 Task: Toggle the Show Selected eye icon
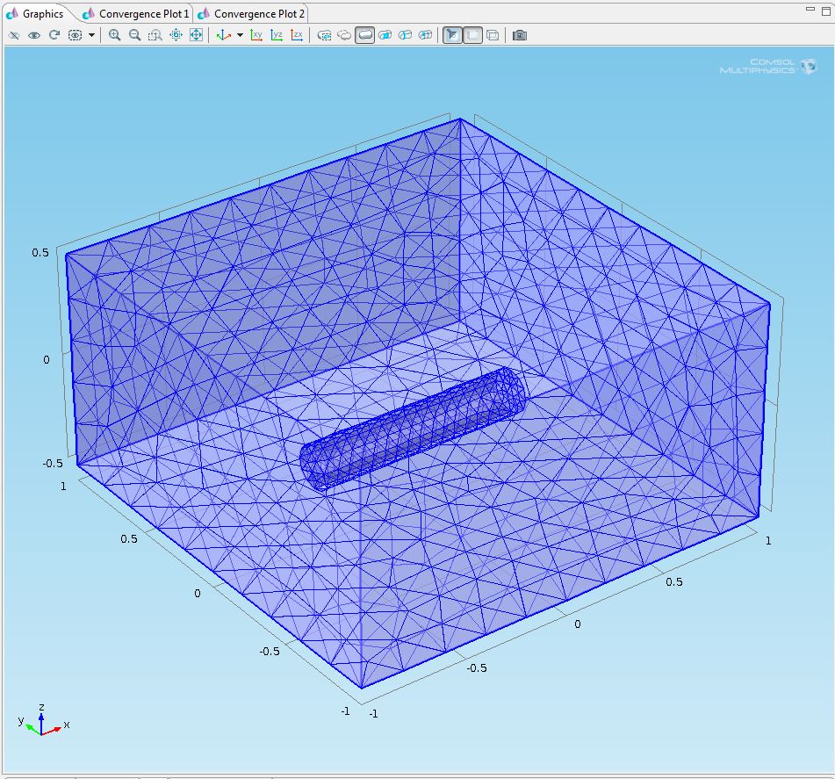click(x=34, y=35)
